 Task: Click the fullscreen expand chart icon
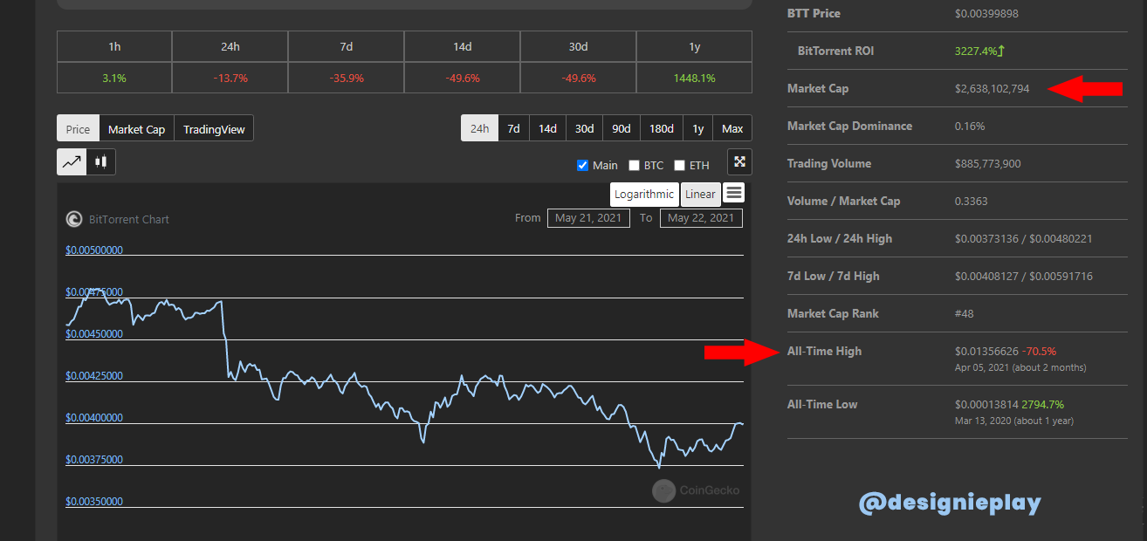tap(739, 161)
